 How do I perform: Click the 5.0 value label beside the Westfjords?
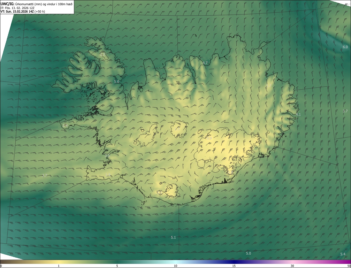[117, 81]
